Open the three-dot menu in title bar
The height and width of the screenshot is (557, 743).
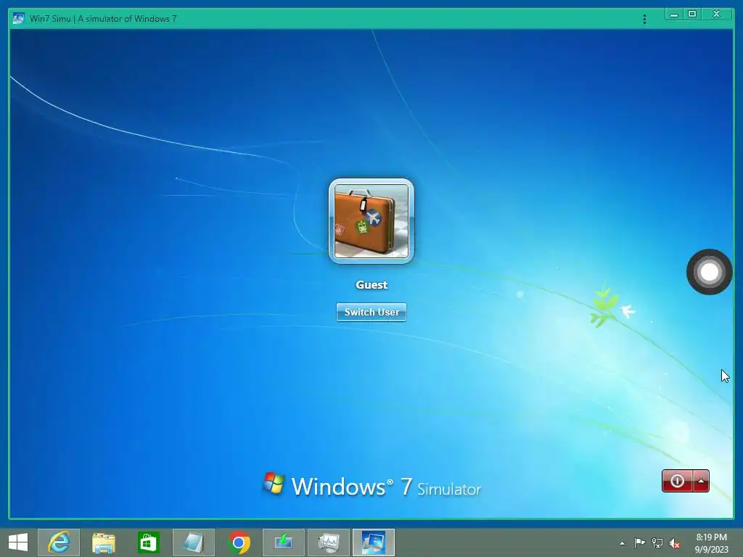pyautogui.click(x=644, y=19)
